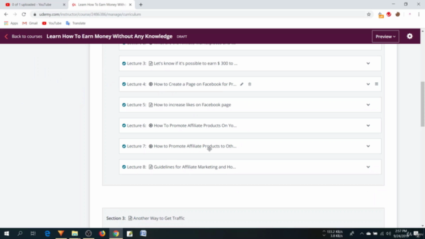Open Microsoft Edge from taskbar
This screenshot has width=425, height=239.
click(x=47, y=234)
